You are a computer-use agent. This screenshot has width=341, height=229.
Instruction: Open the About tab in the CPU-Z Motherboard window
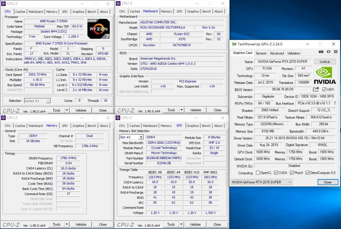tap(218, 12)
